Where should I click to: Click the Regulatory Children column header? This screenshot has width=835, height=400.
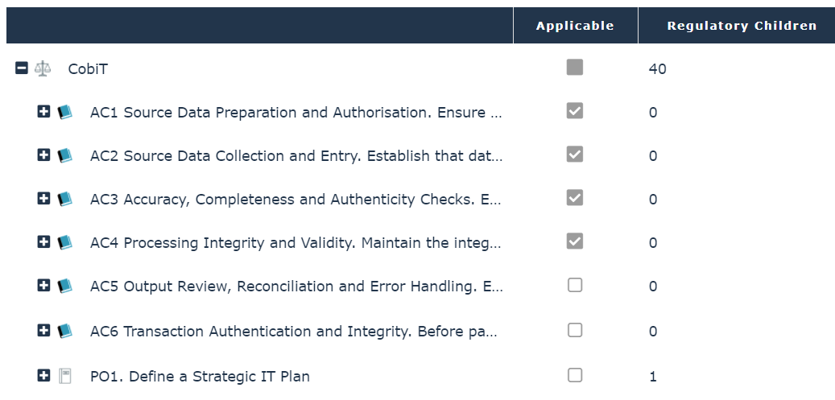coord(742,26)
